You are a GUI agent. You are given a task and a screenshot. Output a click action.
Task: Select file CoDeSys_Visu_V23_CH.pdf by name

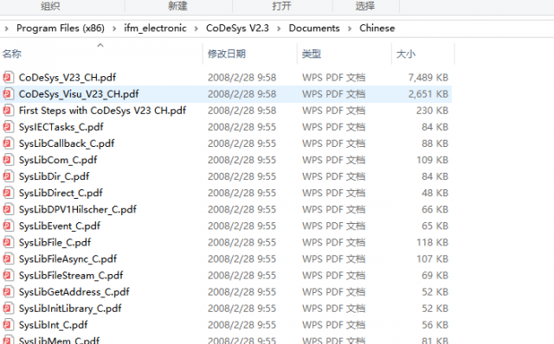79,94
